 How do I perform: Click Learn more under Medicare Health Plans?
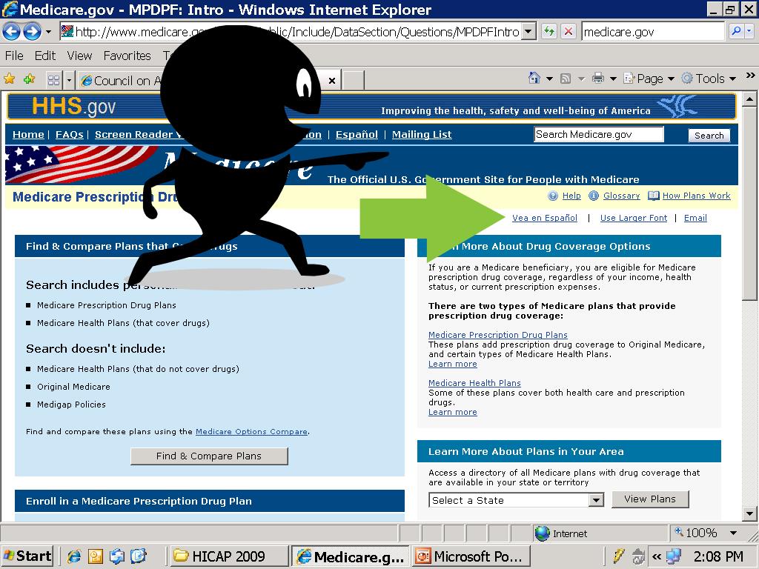[x=453, y=412]
